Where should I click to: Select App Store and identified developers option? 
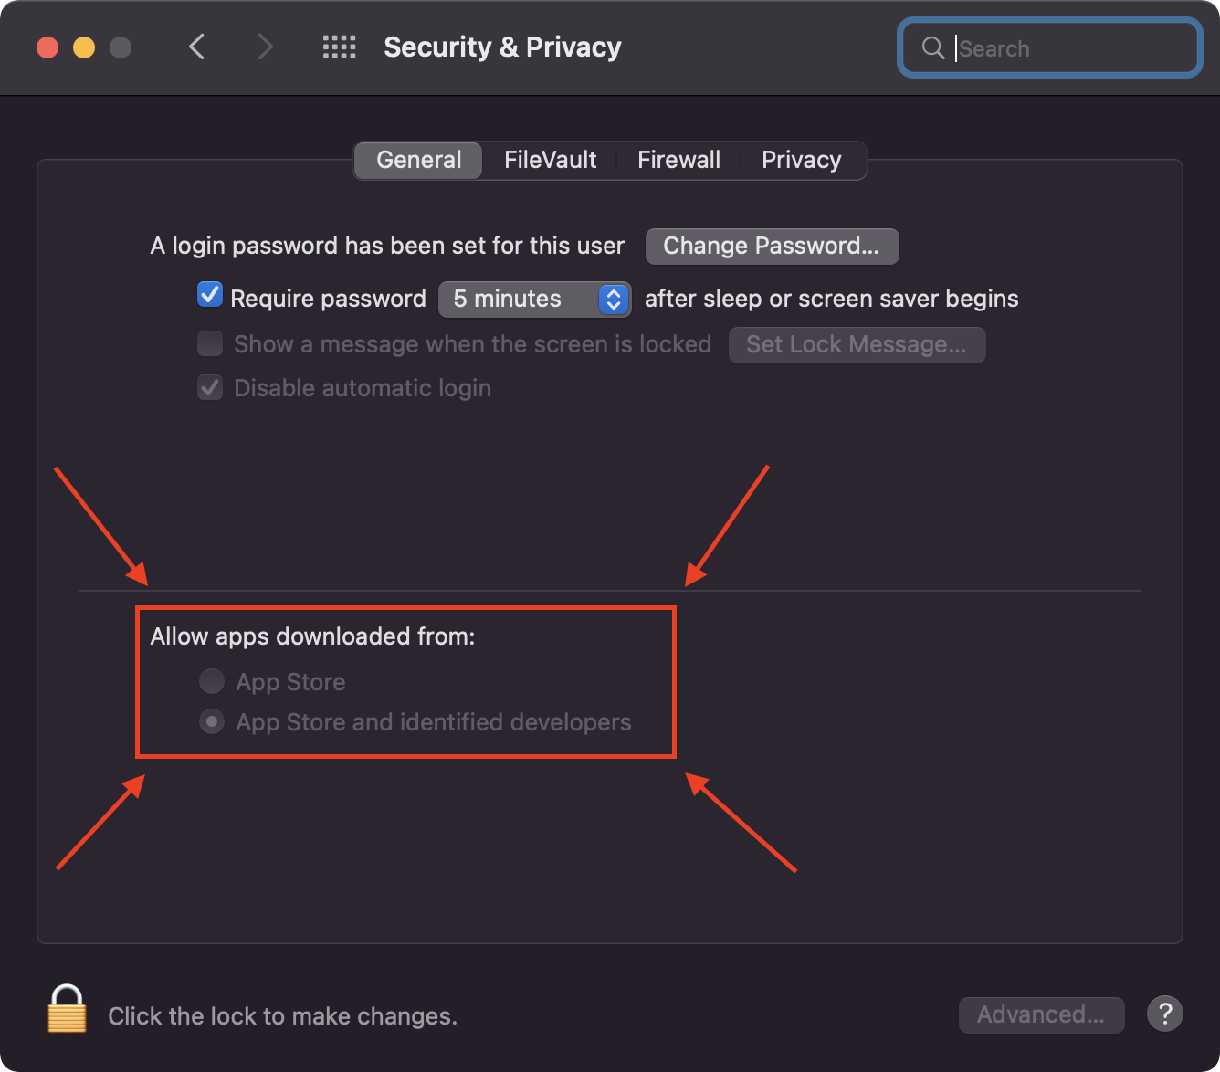[212, 722]
